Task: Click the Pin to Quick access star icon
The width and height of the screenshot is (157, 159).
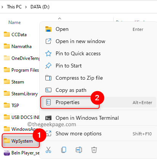Action: (48, 53)
